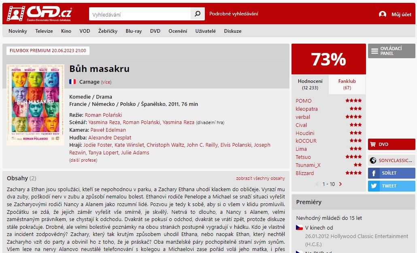417x253 pixels.
Task: Expand (další profese) credits
Action: [x=83, y=160]
